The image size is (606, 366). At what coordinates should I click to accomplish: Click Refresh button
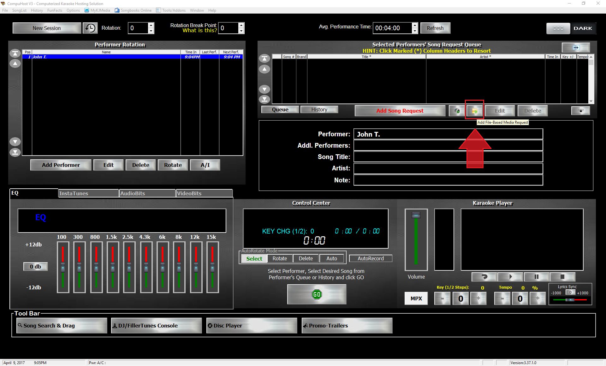tap(435, 28)
